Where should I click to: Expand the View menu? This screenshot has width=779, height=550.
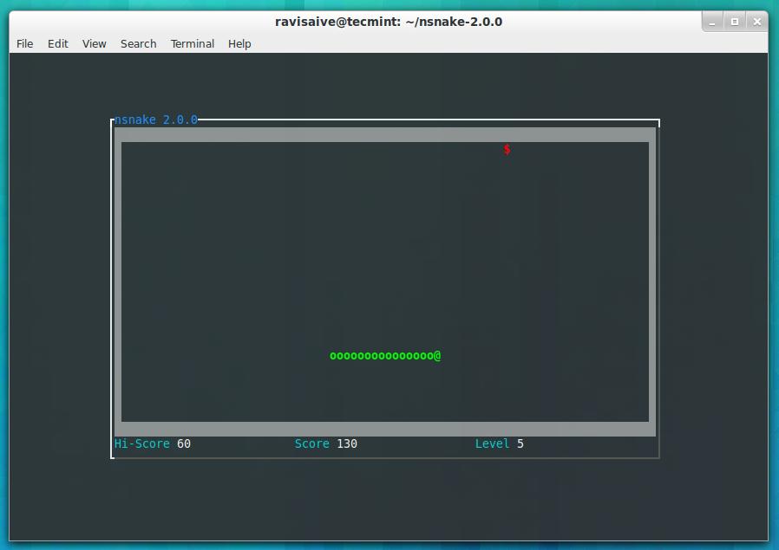pos(94,43)
